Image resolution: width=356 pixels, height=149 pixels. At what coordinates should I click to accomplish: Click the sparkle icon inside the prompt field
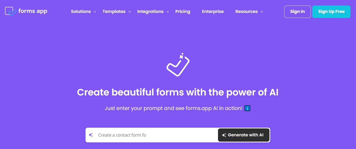click(x=91, y=135)
